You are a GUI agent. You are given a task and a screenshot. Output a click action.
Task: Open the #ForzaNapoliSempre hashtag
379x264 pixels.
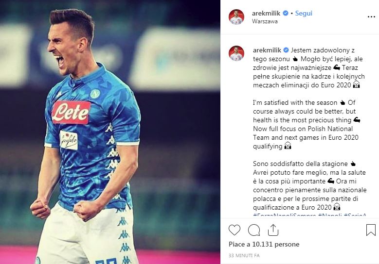(x=285, y=214)
